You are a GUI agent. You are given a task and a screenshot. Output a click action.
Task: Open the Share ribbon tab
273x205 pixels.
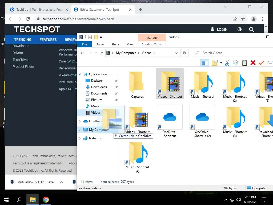(x=115, y=44)
